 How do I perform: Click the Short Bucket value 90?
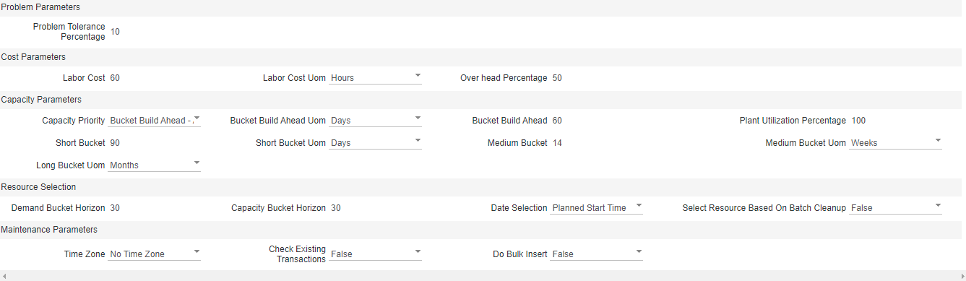click(x=116, y=143)
